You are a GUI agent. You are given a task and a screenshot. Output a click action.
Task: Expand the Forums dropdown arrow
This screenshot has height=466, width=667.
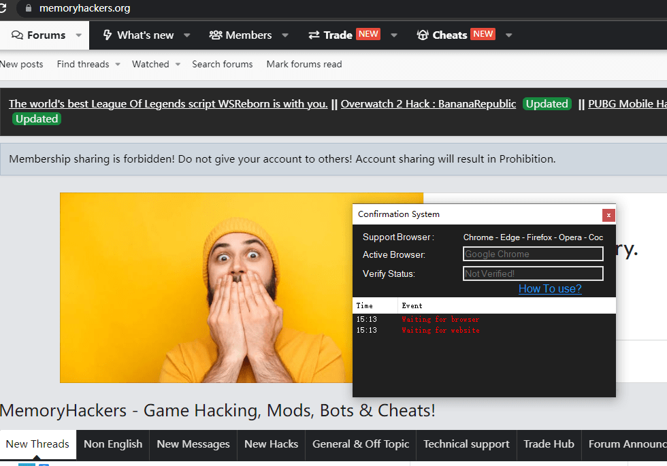click(x=79, y=35)
